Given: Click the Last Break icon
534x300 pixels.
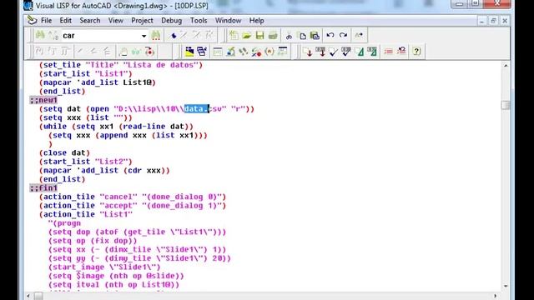Looking at the screenshot, I should point(149,52).
